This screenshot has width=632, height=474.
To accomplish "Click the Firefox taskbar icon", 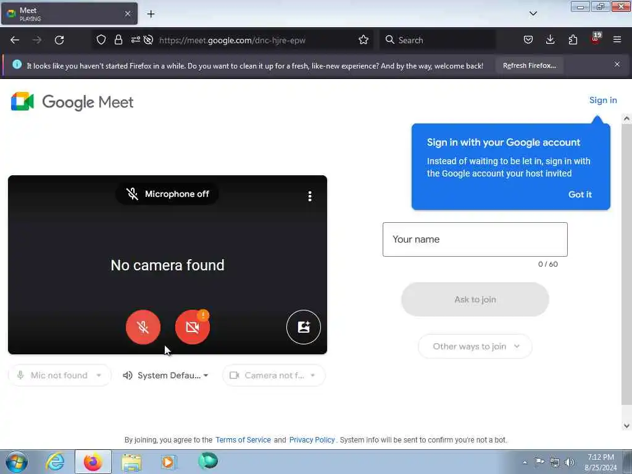I will (93, 462).
